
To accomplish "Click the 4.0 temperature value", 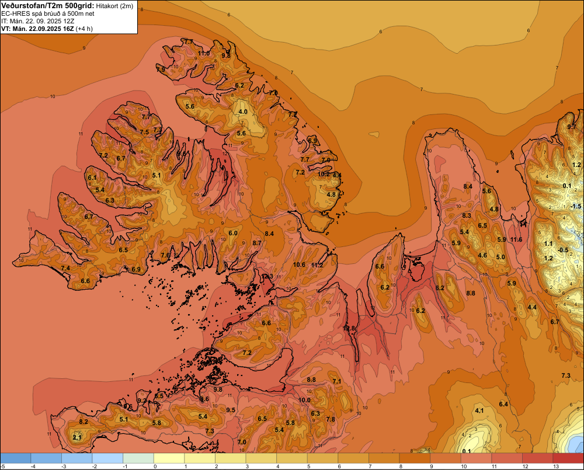I will pos(243,112).
